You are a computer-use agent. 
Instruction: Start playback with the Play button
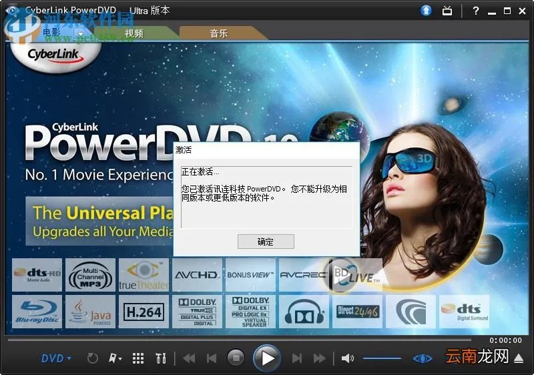[267, 358]
